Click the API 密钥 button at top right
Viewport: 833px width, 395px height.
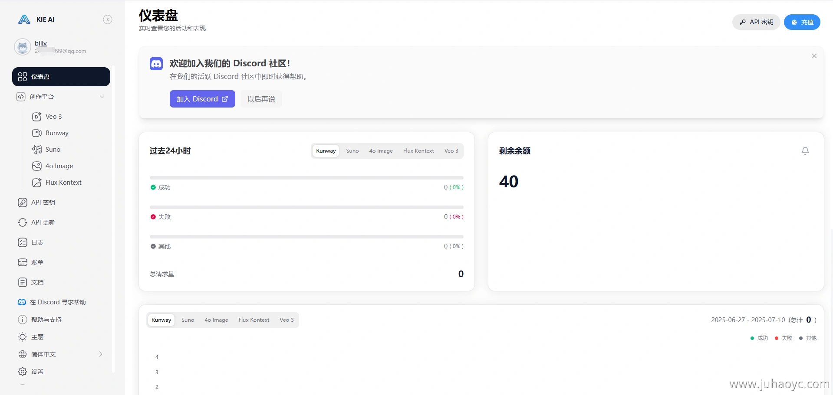(756, 22)
